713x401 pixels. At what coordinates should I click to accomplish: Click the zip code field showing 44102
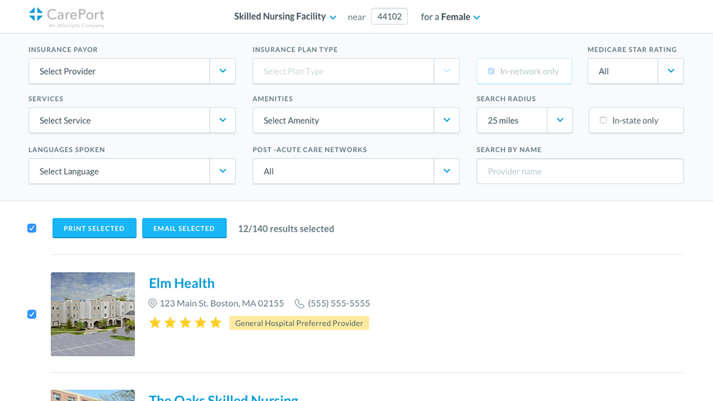[390, 17]
